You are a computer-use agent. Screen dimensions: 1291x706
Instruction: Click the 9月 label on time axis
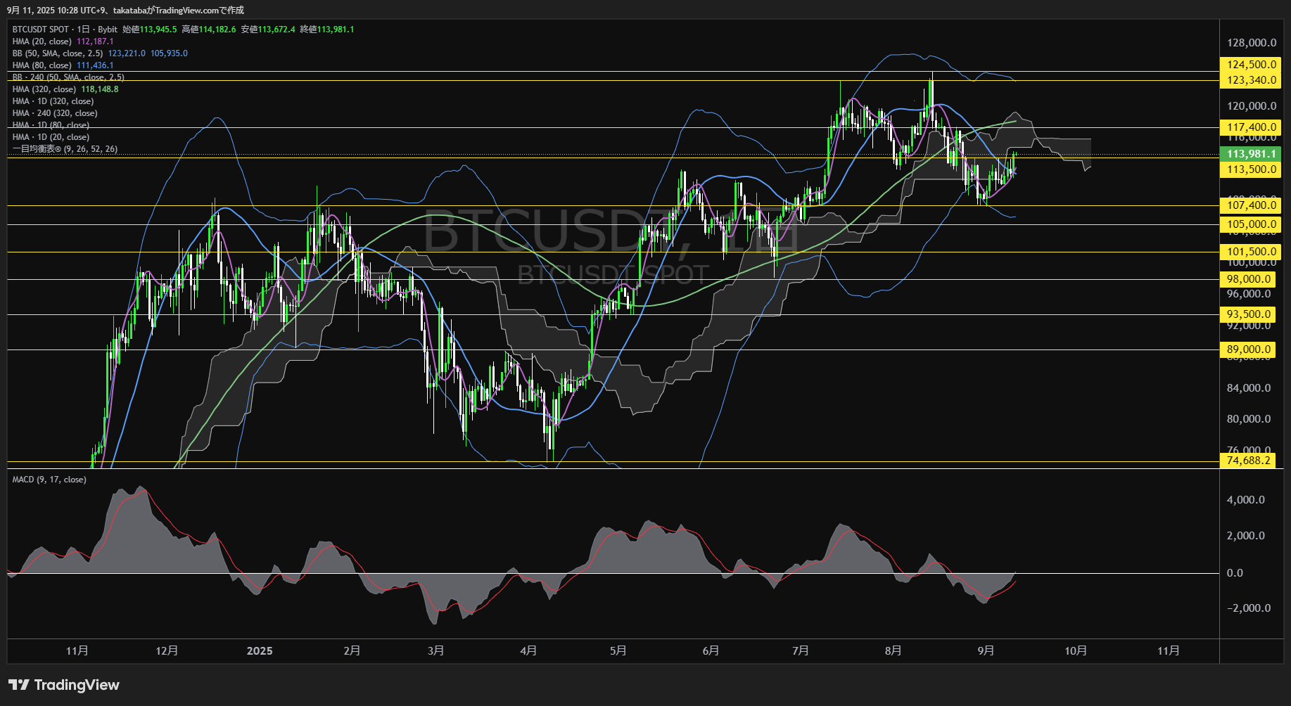coord(986,650)
